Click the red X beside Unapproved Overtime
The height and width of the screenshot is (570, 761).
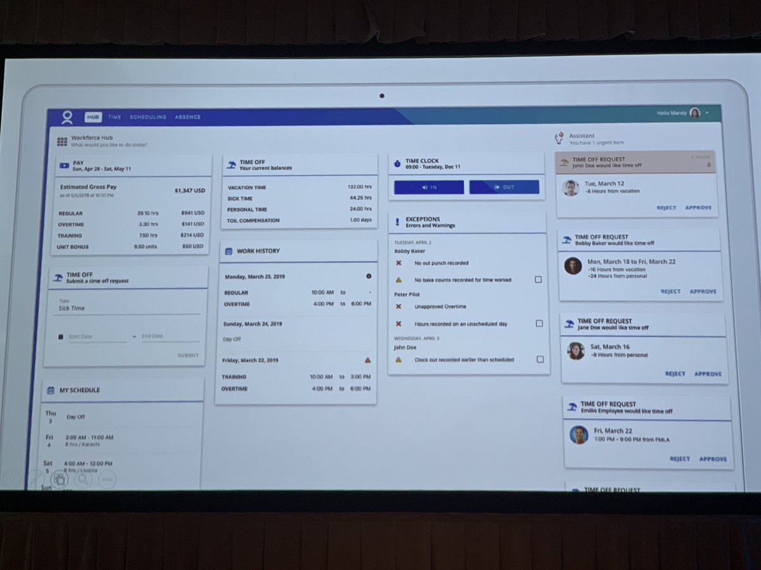click(398, 307)
